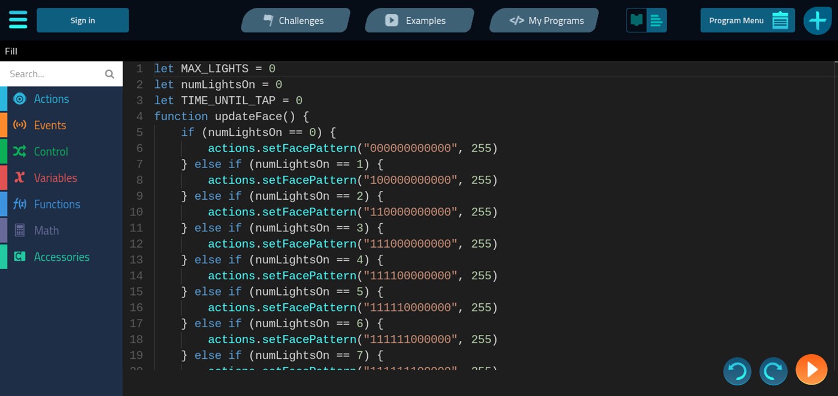Undo the last code edit
The height and width of the screenshot is (396, 838).
click(x=737, y=371)
